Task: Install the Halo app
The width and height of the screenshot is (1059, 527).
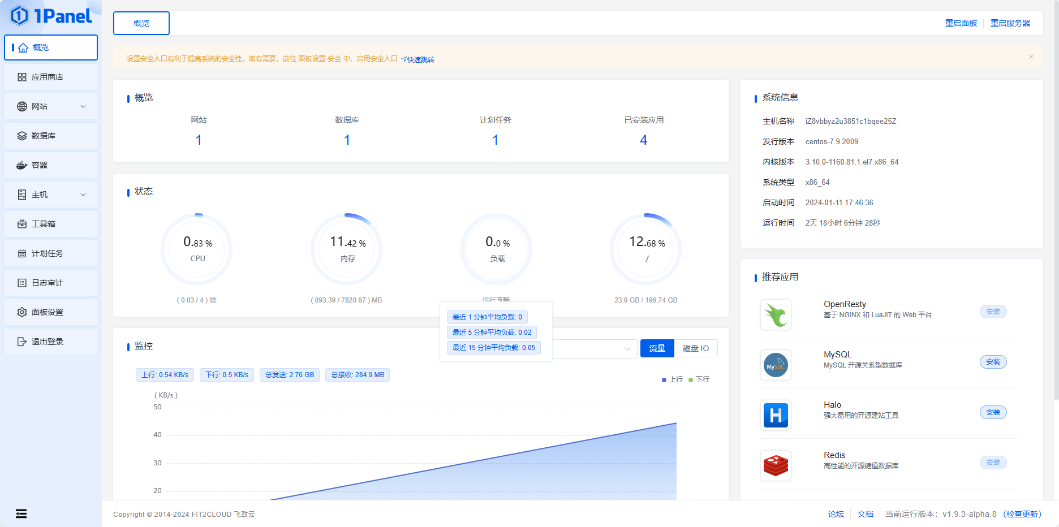Action: pos(993,412)
